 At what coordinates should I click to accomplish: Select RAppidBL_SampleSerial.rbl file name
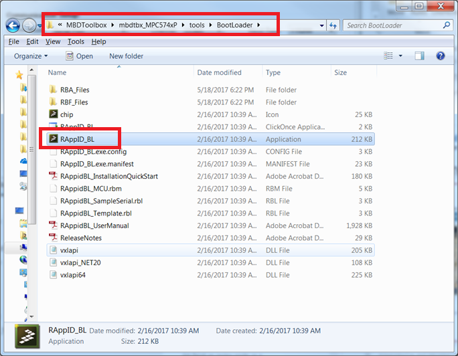pyautogui.click(x=101, y=201)
